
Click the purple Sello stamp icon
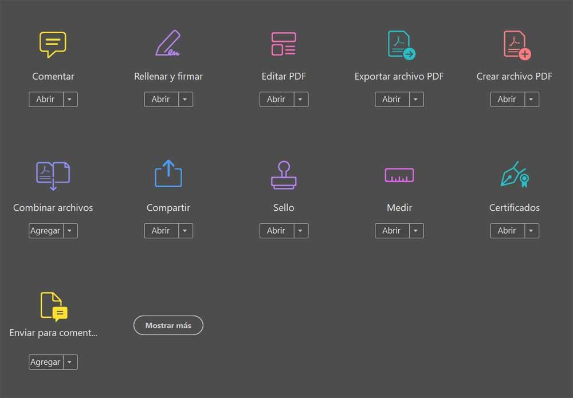(284, 175)
